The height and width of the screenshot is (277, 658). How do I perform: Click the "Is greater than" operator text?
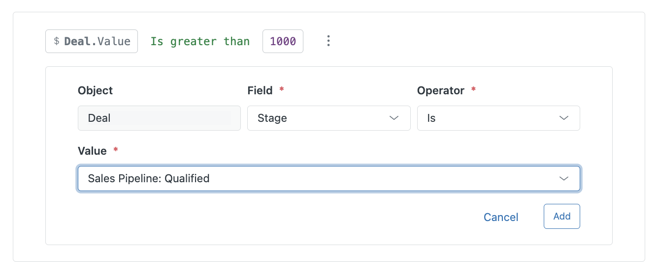tap(200, 41)
